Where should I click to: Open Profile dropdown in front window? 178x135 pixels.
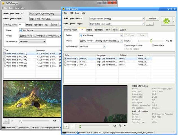tap(121, 41)
